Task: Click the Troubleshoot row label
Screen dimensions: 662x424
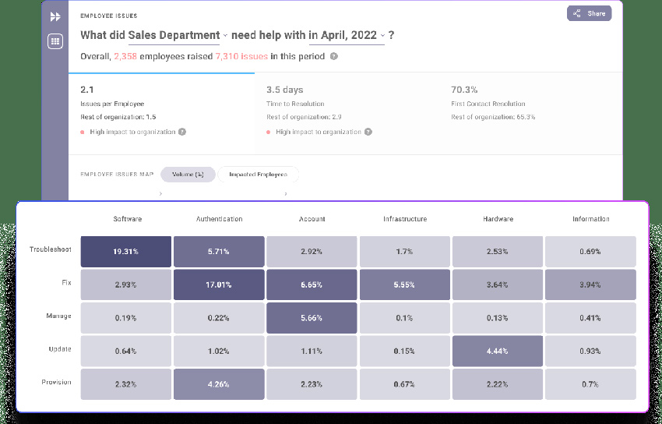Action: (51, 249)
